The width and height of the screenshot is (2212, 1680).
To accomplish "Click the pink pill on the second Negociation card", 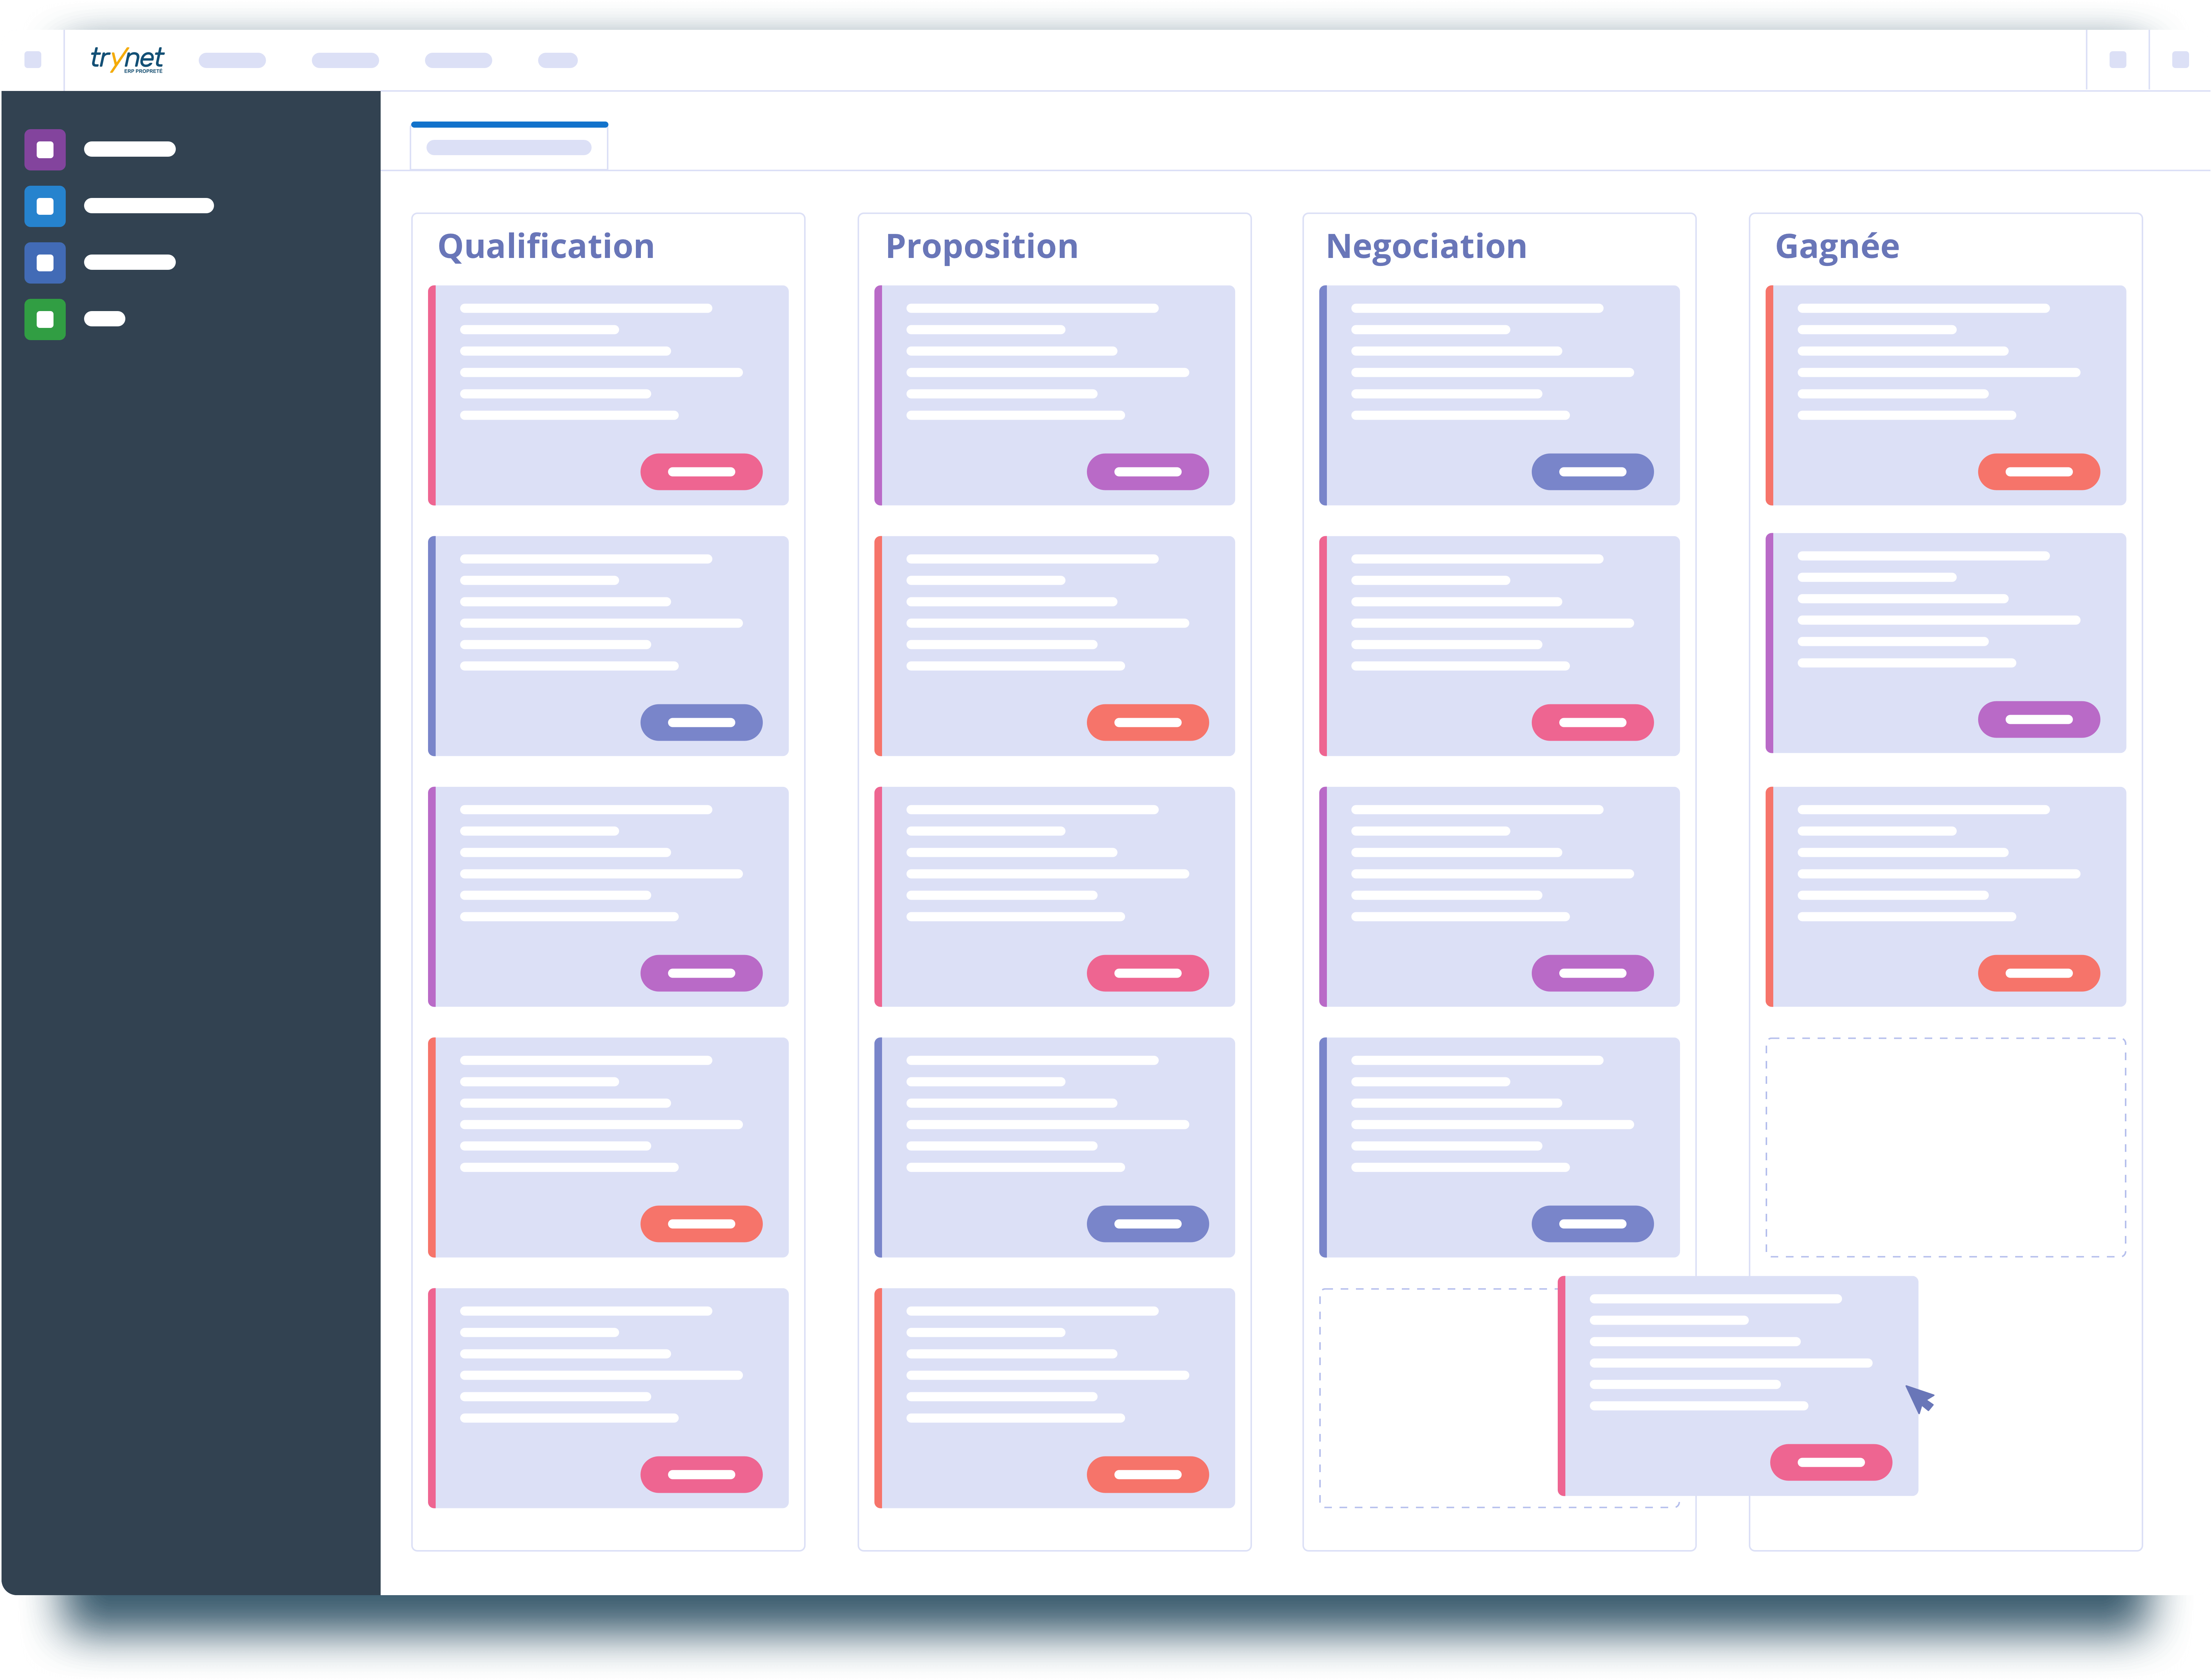I will 1593,722.
